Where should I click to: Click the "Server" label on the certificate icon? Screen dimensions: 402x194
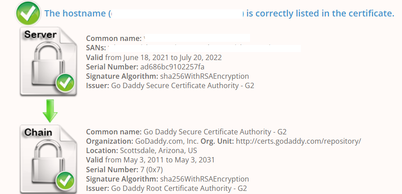(x=41, y=35)
